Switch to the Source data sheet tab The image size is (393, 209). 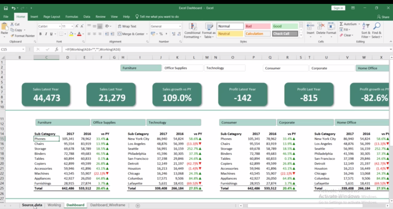(x=32, y=205)
